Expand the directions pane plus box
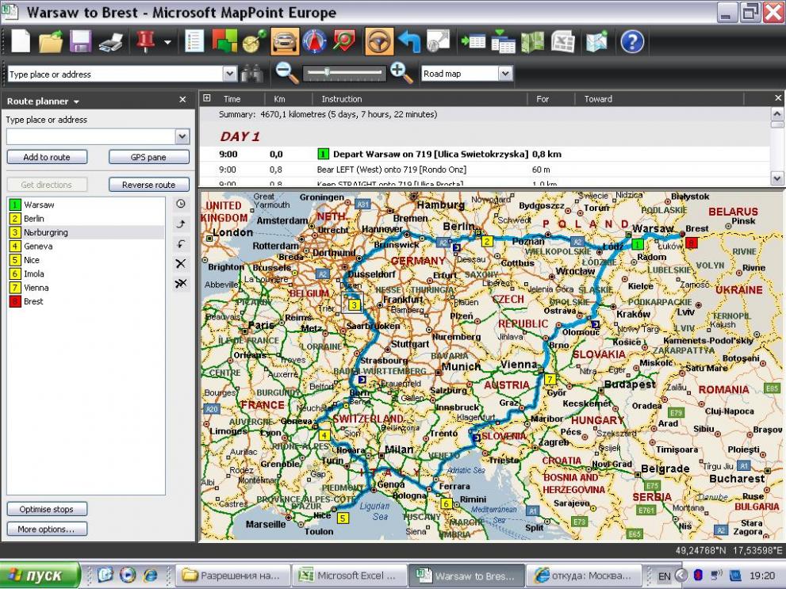Image resolution: width=786 pixels, height=589 pixels. (x=207, y=98)
